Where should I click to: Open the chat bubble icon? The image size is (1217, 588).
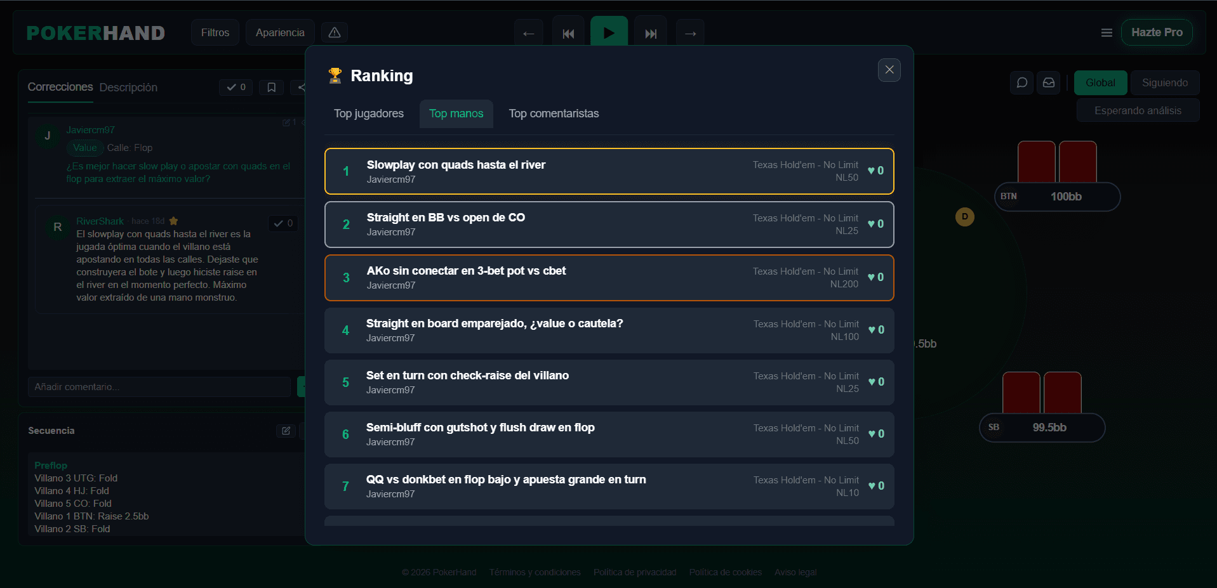pyautogui.click(x=1022, y=83)
